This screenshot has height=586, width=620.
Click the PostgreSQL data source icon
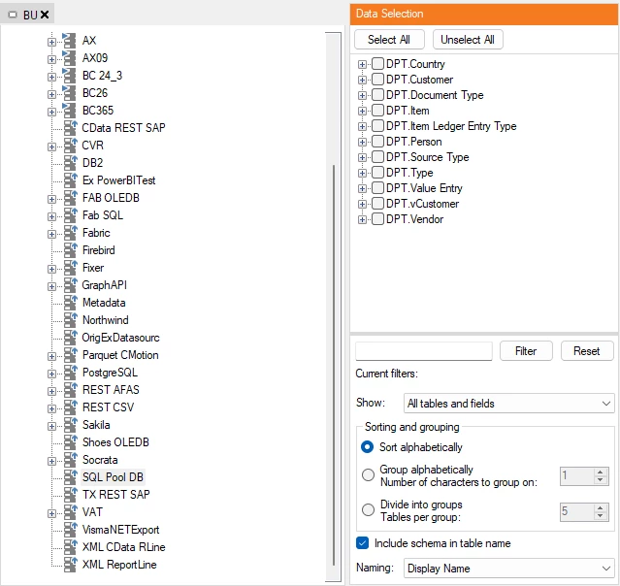point(71,373)
